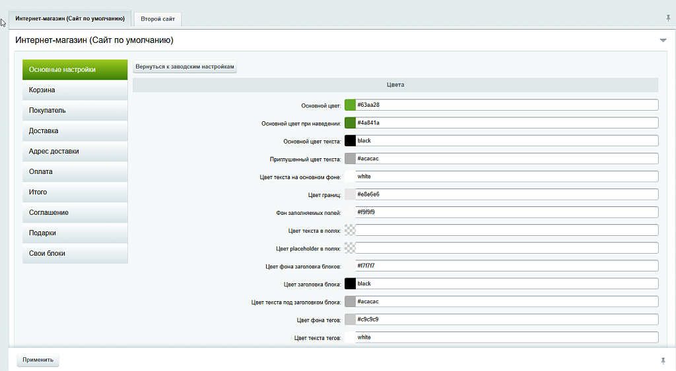The height and width of the screenshot is (371, 676).
Task: Focus the Цвет фона заголовка блоков field
Action: pos(507,266)
